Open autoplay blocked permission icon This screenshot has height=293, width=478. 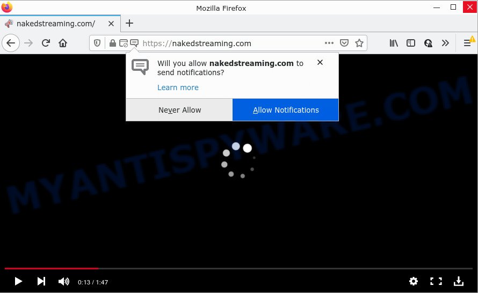click(123, 43)
